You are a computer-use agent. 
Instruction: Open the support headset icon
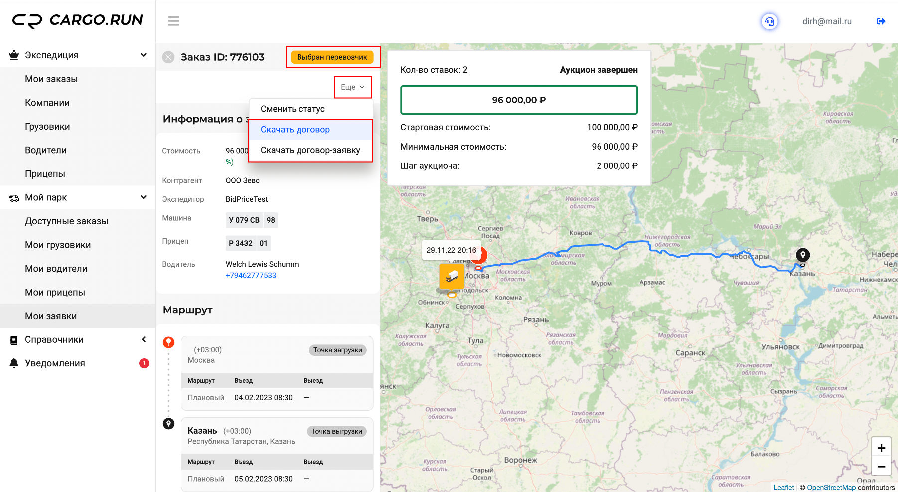coord(770,21)
